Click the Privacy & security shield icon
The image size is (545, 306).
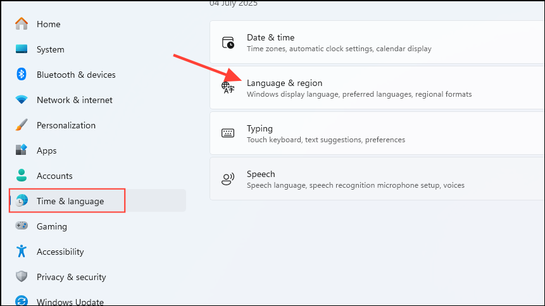pyautogui.click(x=22, y=277)
